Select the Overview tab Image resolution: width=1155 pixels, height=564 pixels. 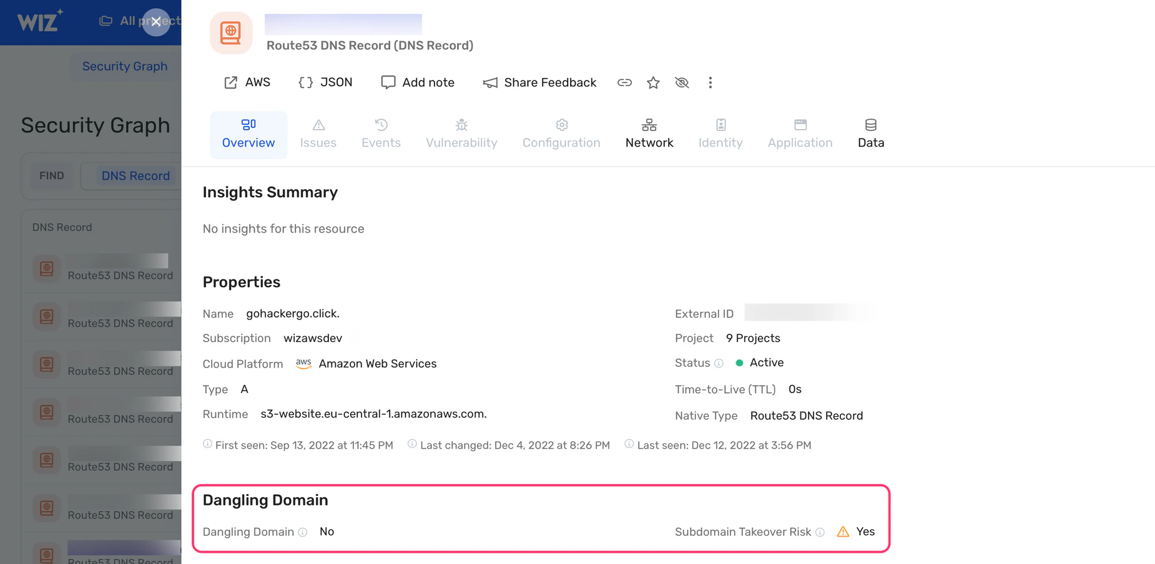click(248, 135)
